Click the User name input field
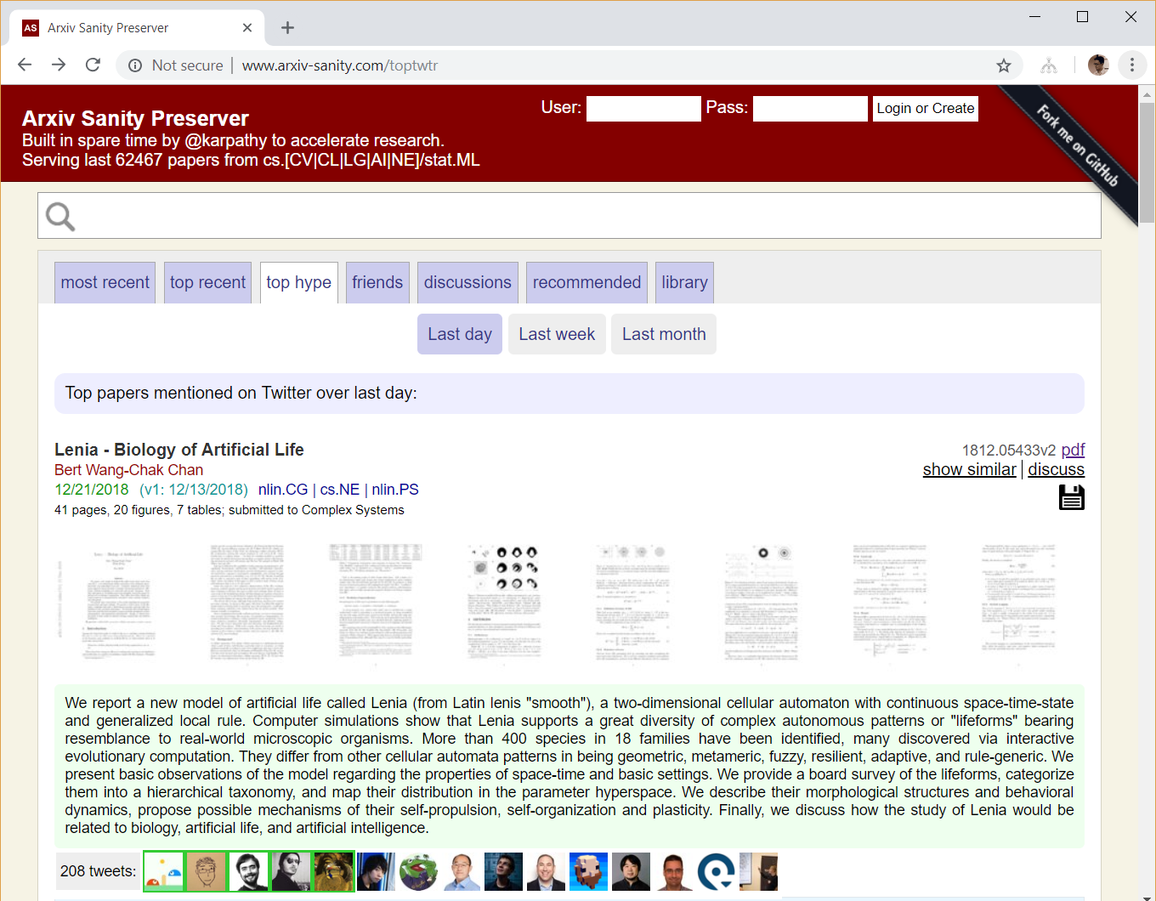Screen dimensions: 1156x901 click(x=643, y=109)
